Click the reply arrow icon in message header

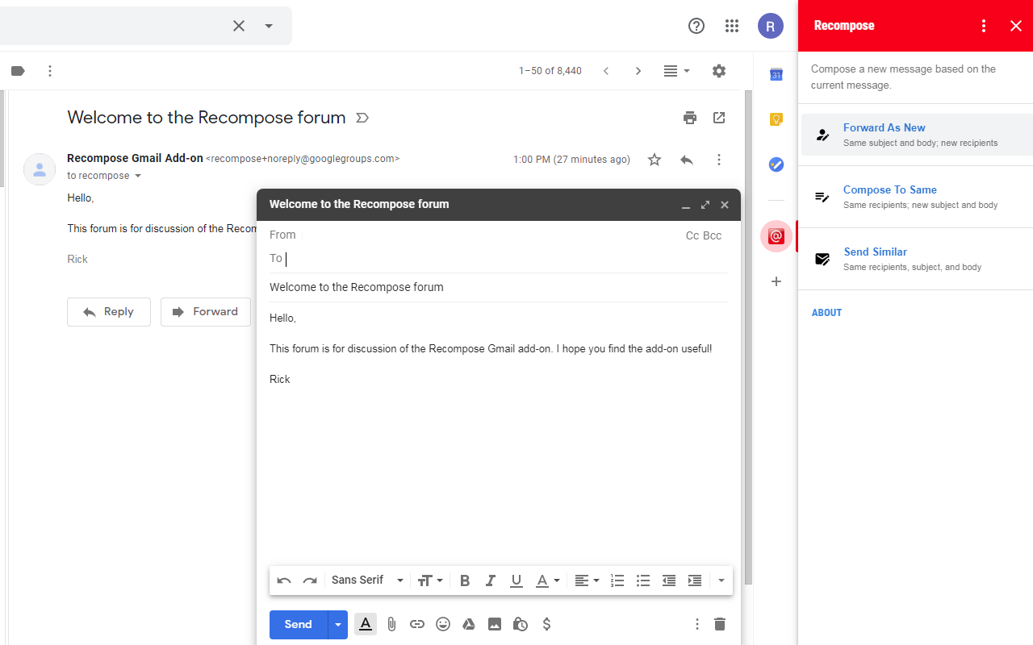click(x=687, y=160)
